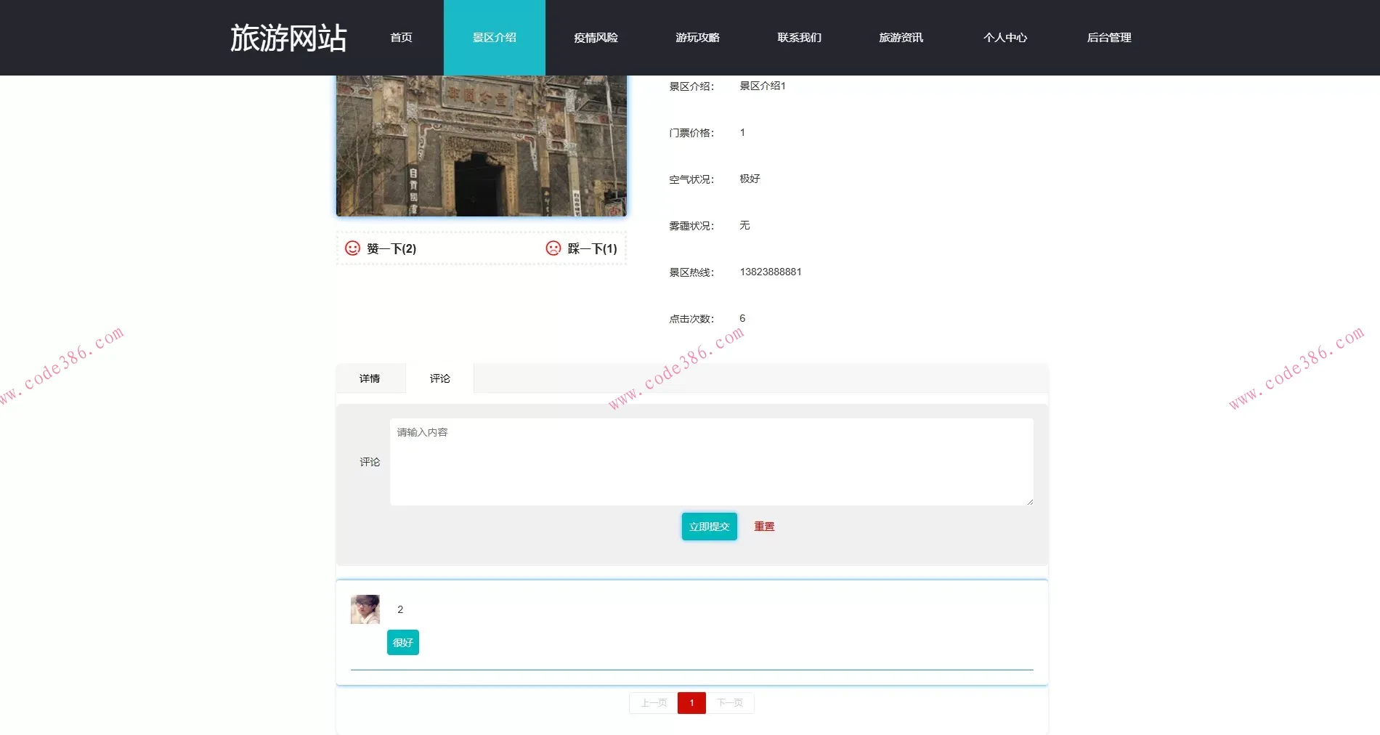
Task: Open the 景区介绍 menu item
Action: 495,37
